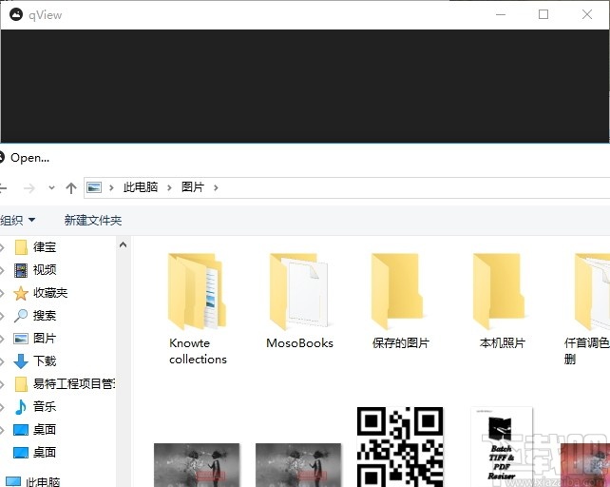Select 此电脑 in navigation pane
Screen dimensions: 610x487
click(x=43, y=481)
